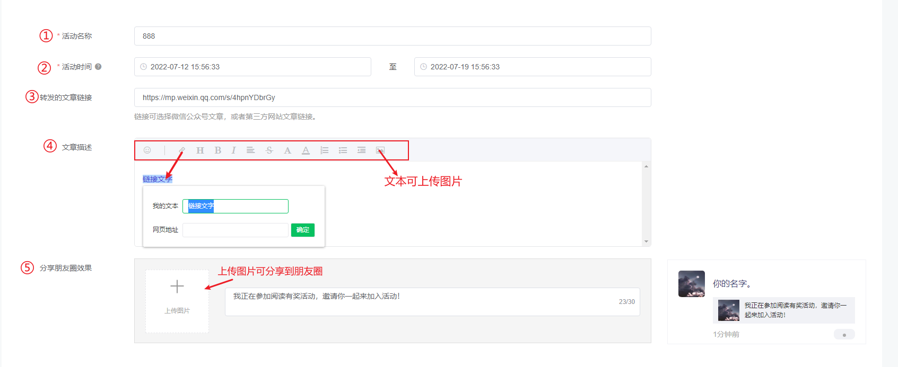This screenshot has height=367, width=898.
Task: Open the text alignment option
Action: coord(251,150)
